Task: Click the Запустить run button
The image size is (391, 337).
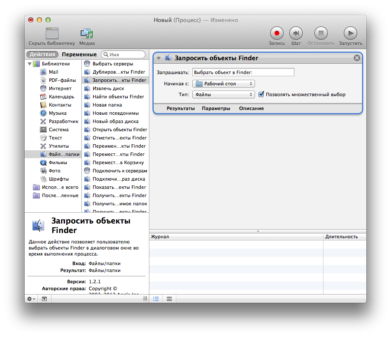Action: (x=350, y=33)
